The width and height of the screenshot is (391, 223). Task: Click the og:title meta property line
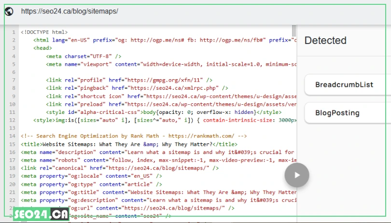(159, 192)
